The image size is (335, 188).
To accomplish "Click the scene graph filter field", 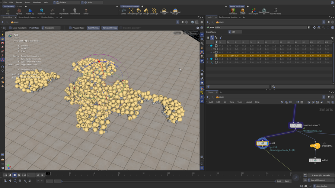I will 238,87.
